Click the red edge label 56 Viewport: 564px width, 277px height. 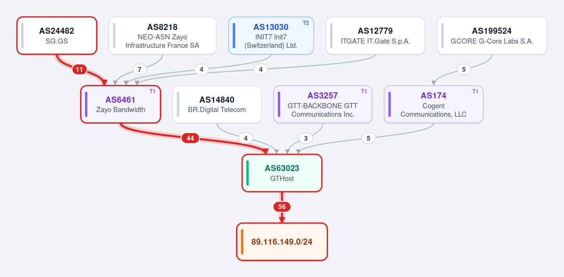(282, 207)
